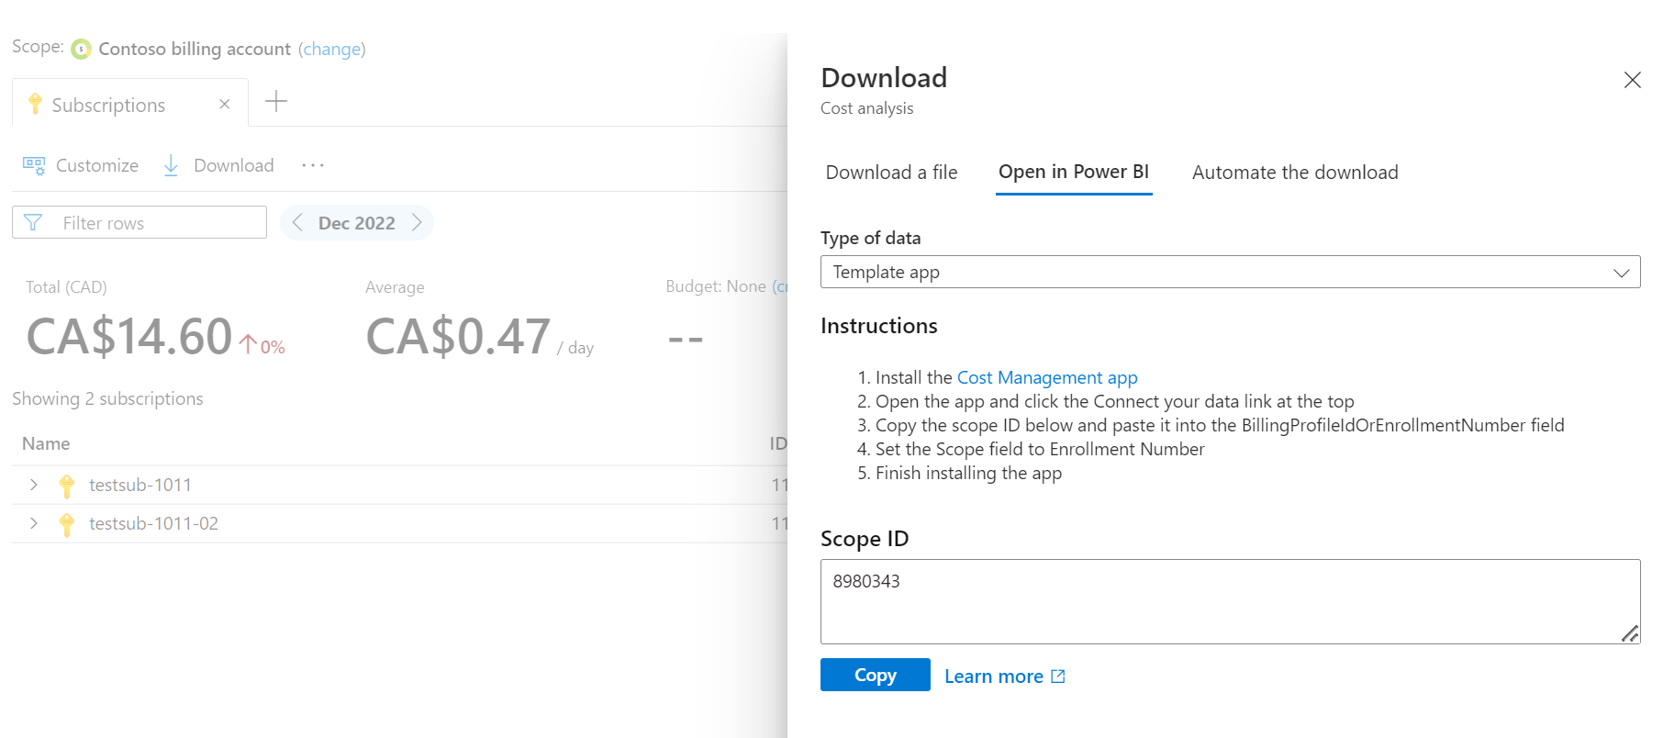Click the change scope link
Screen dimensions: 1663x738
point(331,49)
